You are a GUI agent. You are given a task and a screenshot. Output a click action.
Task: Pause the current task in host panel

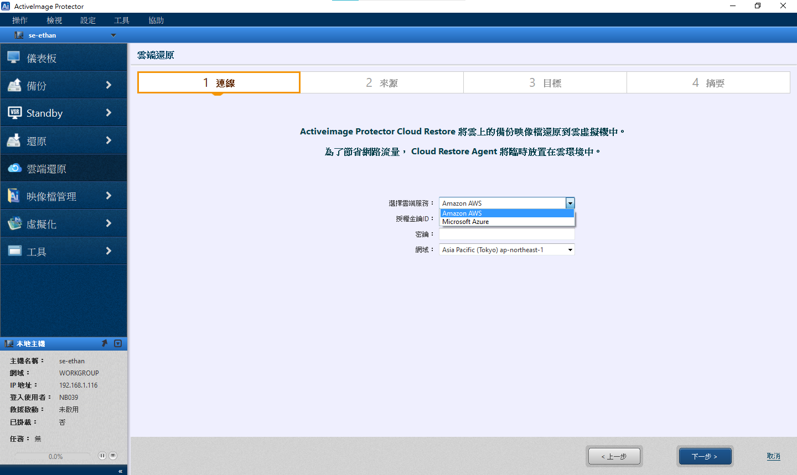click(102, 456)
